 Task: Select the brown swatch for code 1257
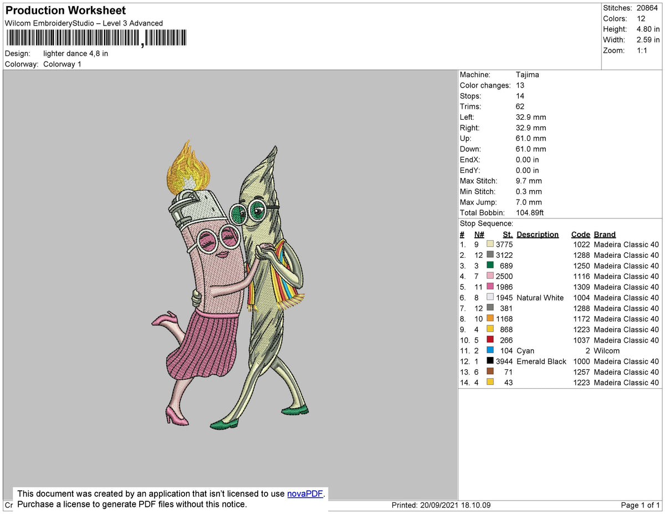click(490, 372)
